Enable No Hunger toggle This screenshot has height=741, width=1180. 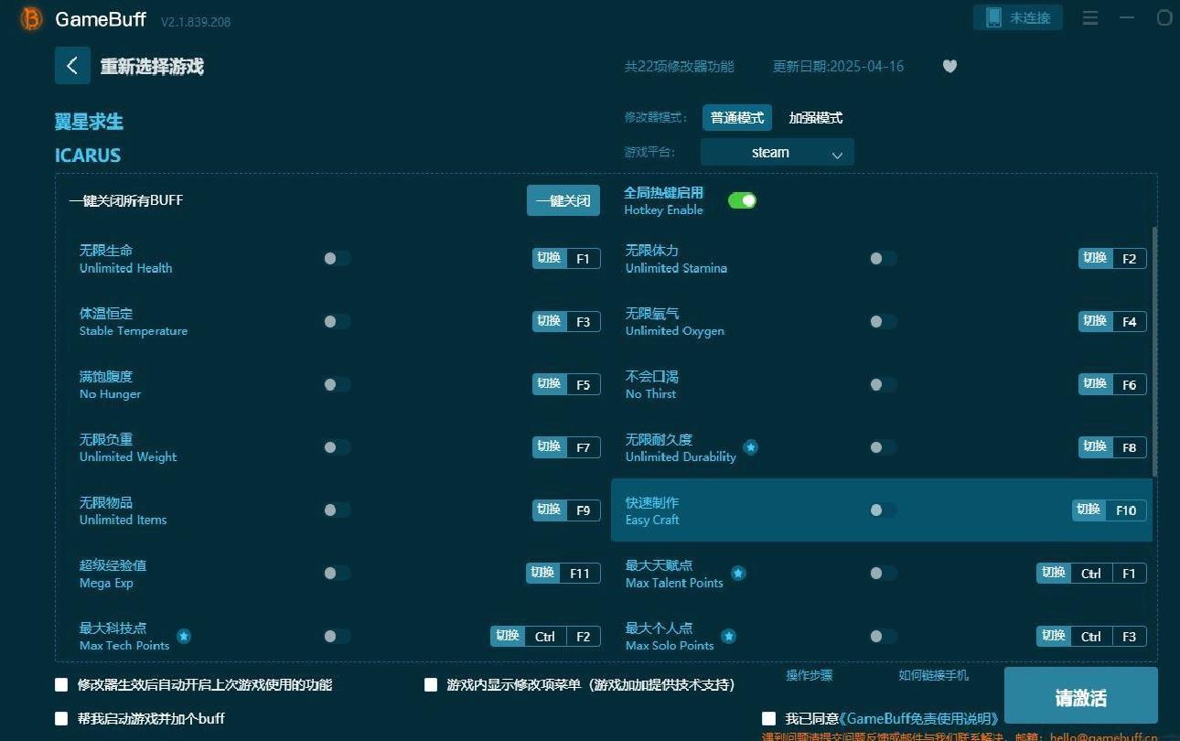(x=337, y=384)
